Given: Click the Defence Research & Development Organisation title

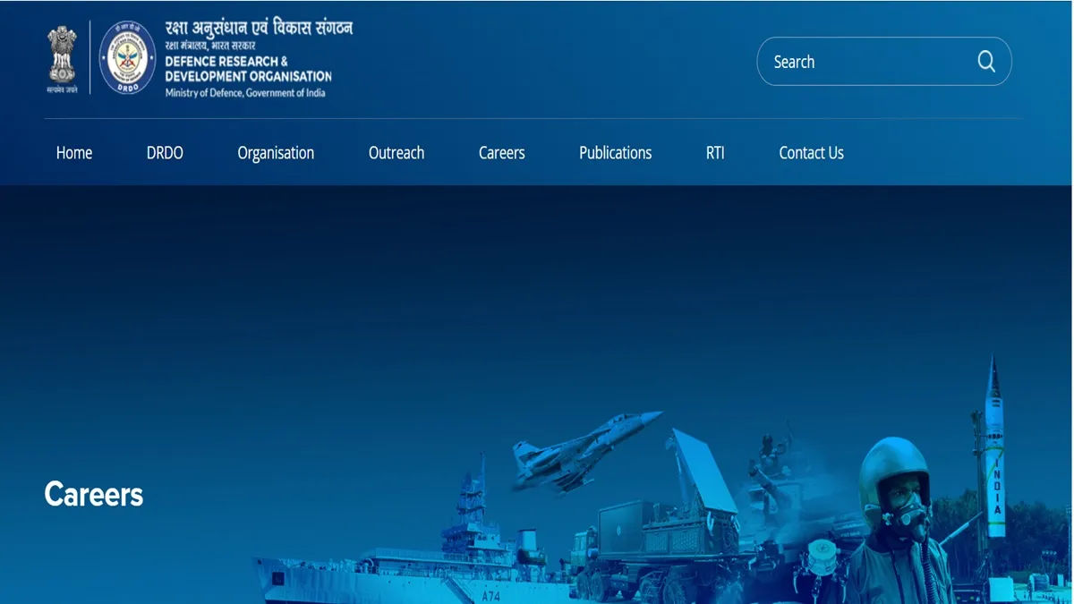Looking at the screenshot, I should 248,69.
